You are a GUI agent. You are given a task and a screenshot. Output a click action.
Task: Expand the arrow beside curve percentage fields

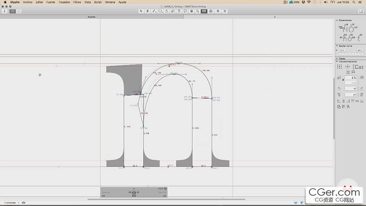coord(337,50)
